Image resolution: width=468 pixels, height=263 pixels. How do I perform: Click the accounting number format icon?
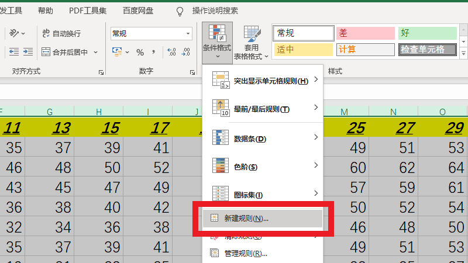117,52
